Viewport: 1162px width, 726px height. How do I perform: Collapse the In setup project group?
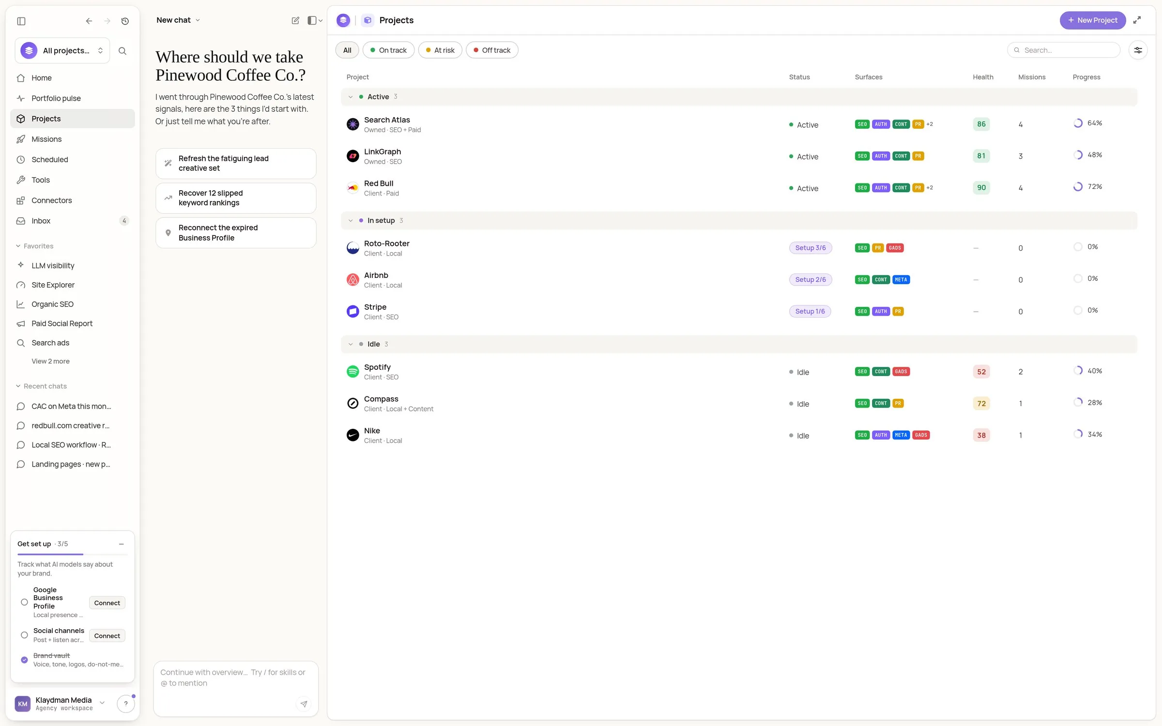pos(351,221)
